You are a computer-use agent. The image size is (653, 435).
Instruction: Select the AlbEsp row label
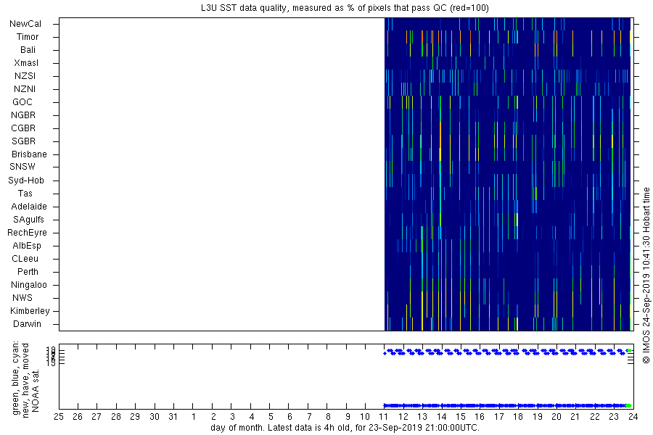[27, 246]
